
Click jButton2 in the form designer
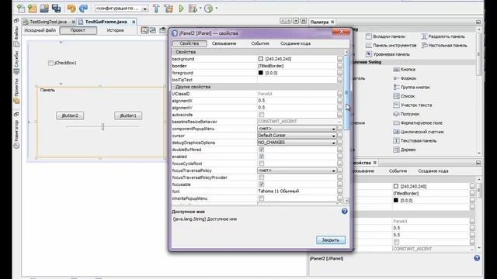click(70, 115)
